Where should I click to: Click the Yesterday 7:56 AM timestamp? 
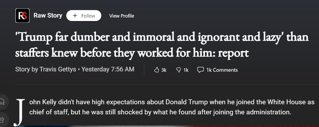pyautogui.click(x=108, y=69)
